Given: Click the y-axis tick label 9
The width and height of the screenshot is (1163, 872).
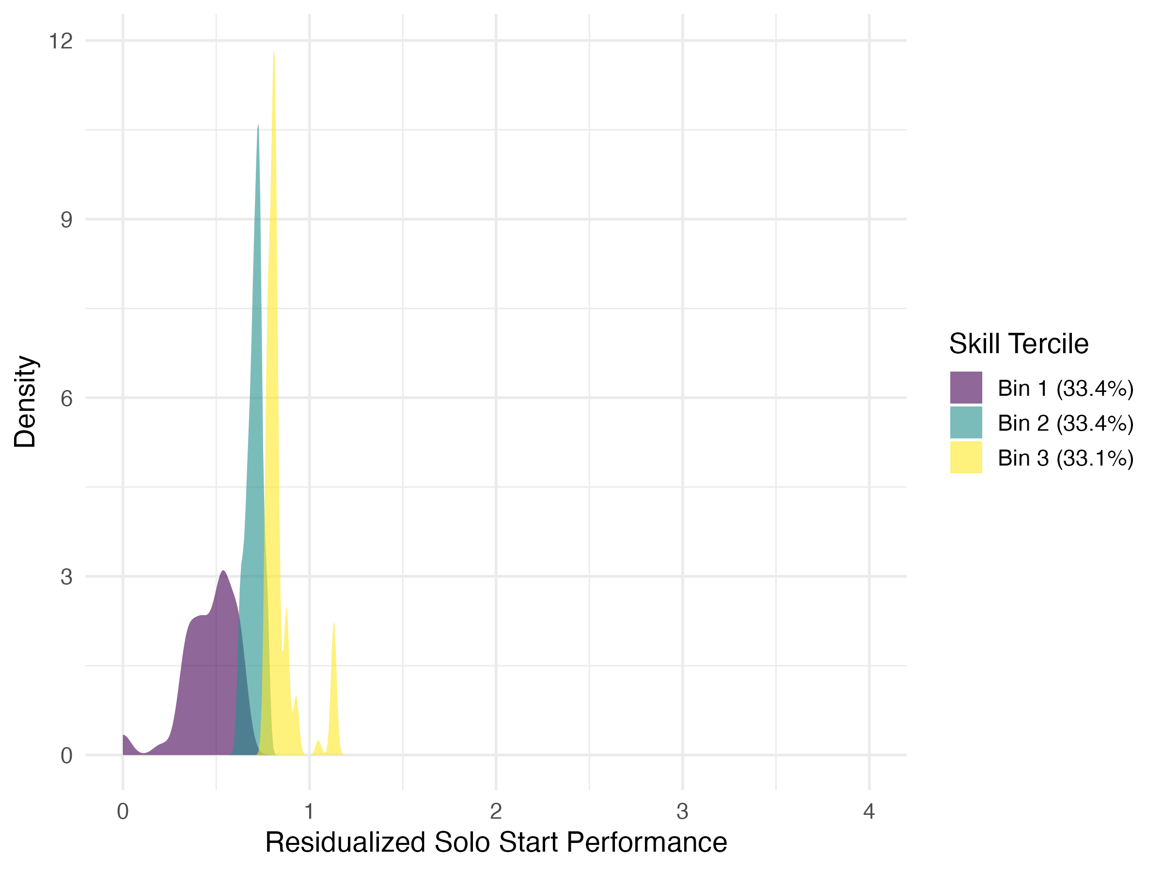Looking at the screenshot, I should point(66,220).
